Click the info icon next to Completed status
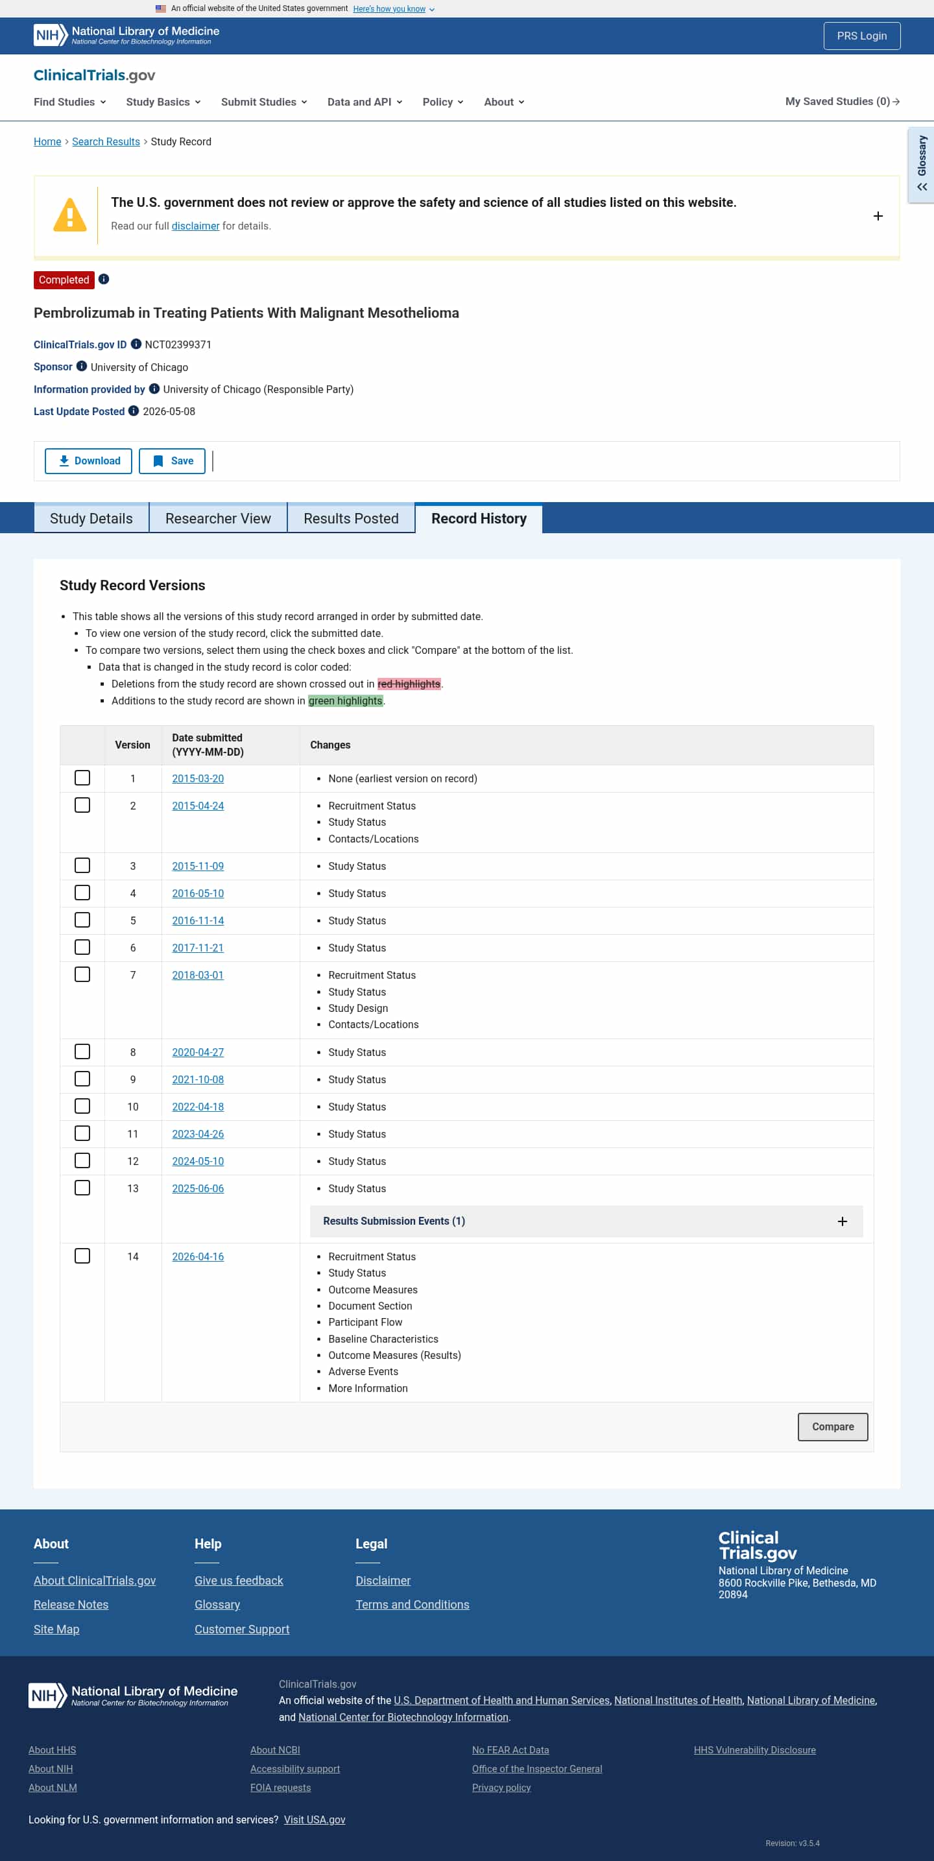934x1861 pixels. (x=104, y=280)
